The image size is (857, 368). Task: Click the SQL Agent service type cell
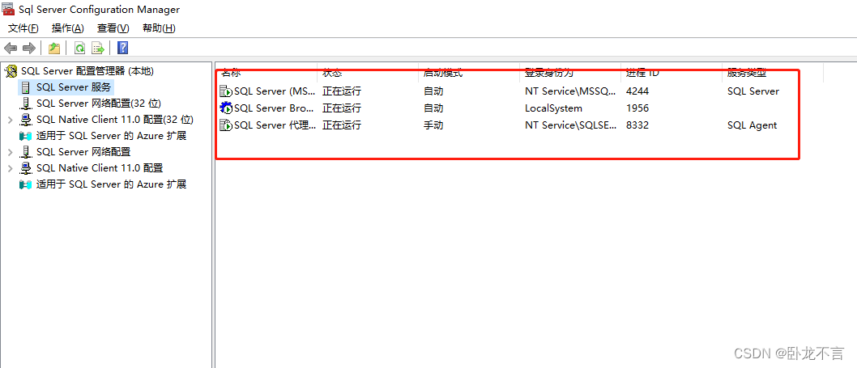click(752, 125)
